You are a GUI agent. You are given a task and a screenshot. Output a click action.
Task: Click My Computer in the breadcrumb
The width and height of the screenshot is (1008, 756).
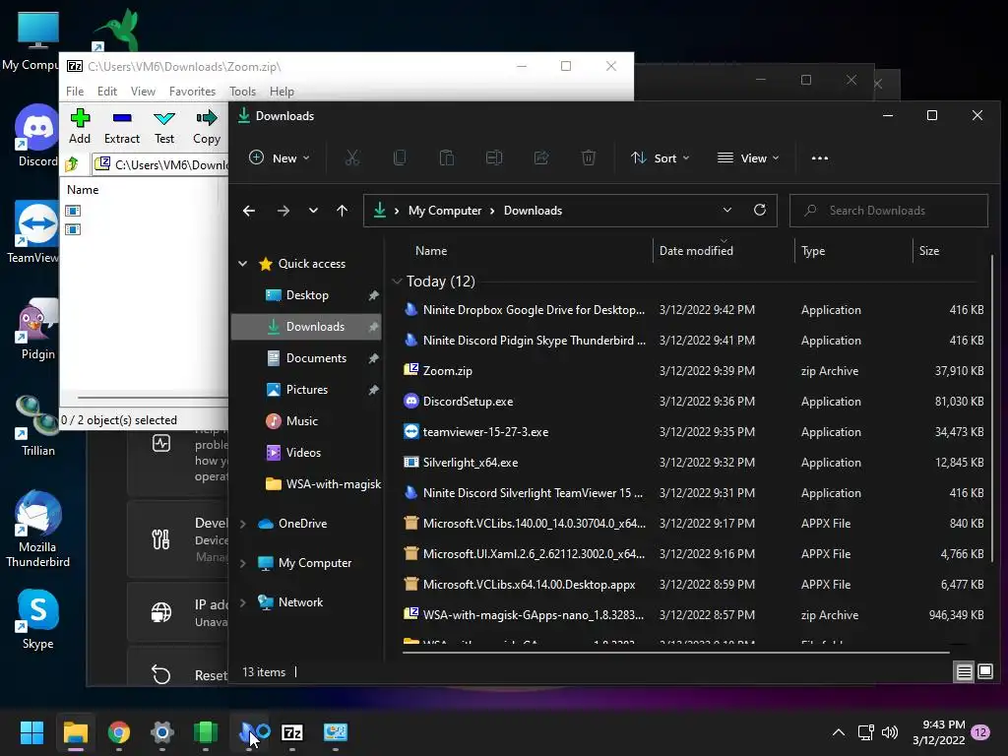445,211
